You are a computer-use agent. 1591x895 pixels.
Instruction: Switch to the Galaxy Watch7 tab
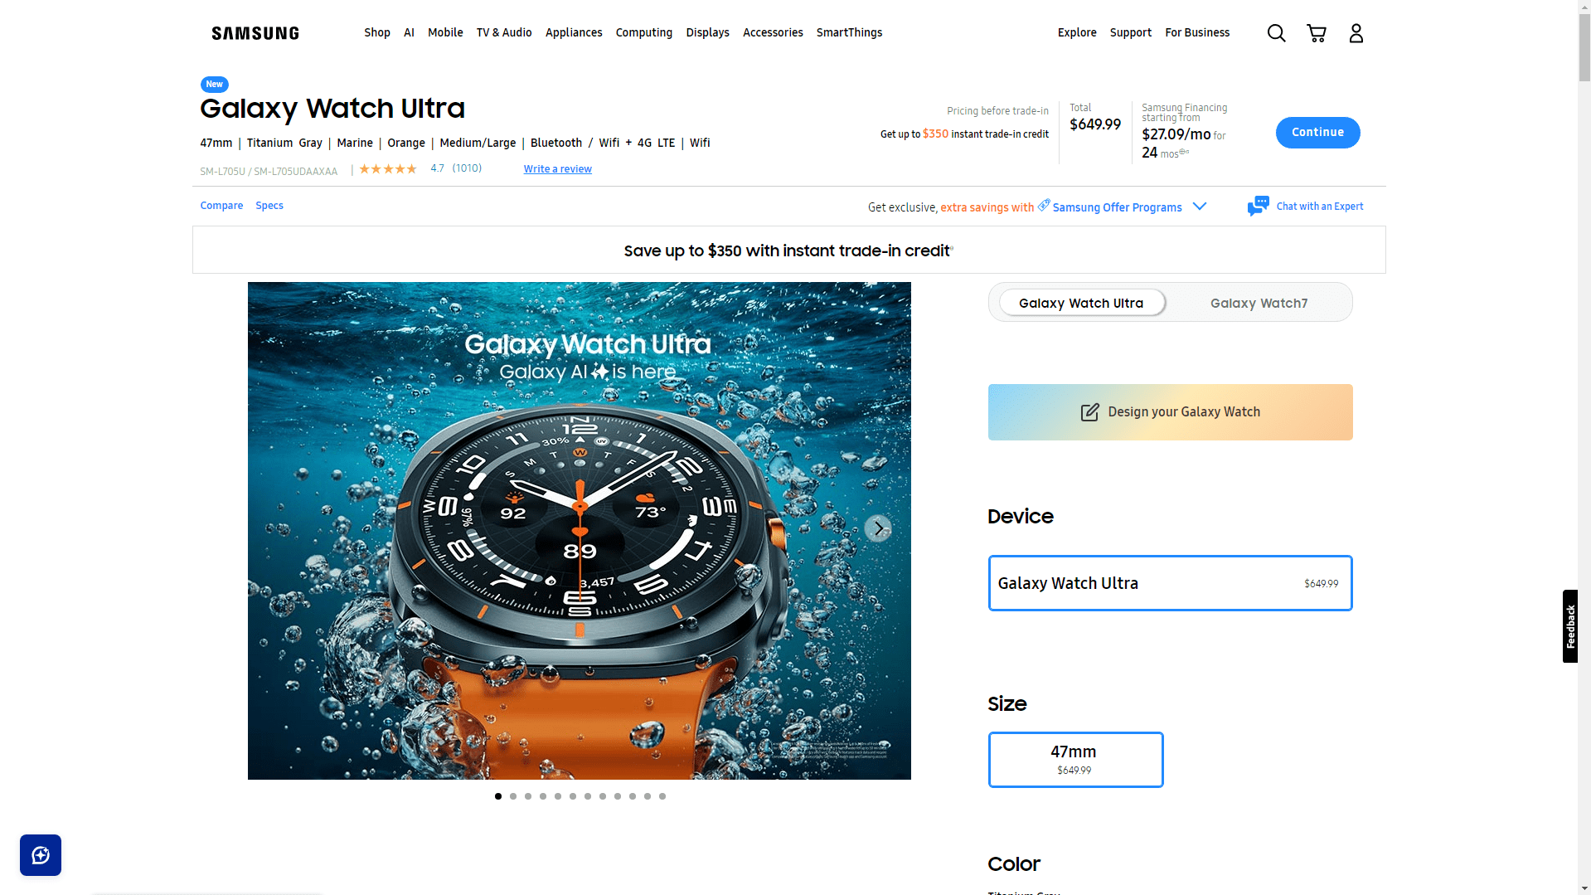point(1259,303)
